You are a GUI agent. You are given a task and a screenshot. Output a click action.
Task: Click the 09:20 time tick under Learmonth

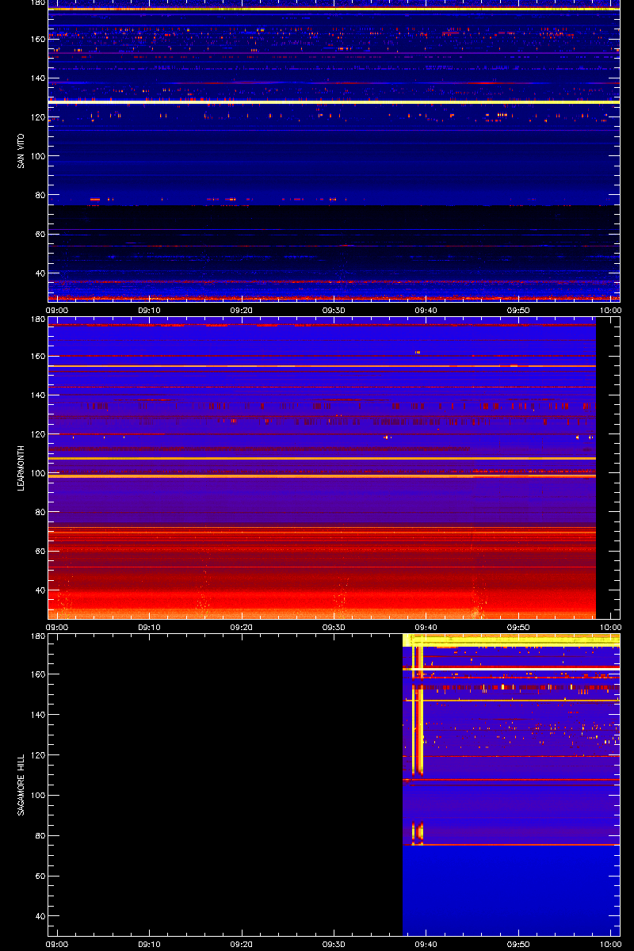click(x=242, y=628)
